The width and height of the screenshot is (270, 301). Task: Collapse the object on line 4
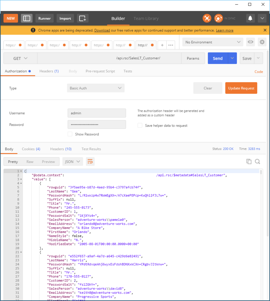coord(21,183)
